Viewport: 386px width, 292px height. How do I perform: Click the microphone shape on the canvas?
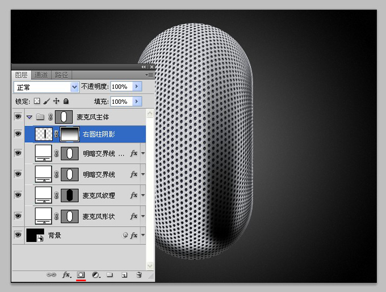click(x=203, y=141)
